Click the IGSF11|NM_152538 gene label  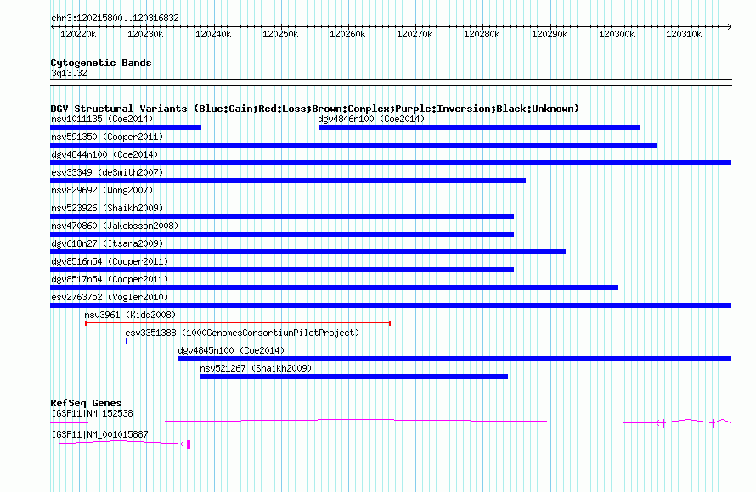(x=92, y=413)
